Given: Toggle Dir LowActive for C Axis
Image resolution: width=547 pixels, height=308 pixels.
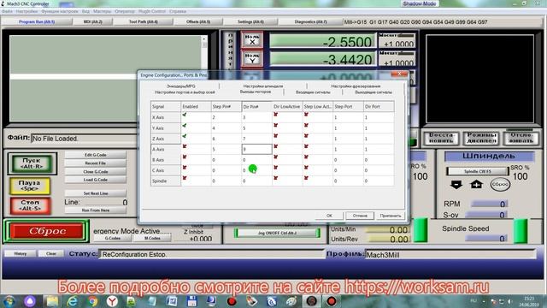Looking at the screenshot, I should point(275,168).
